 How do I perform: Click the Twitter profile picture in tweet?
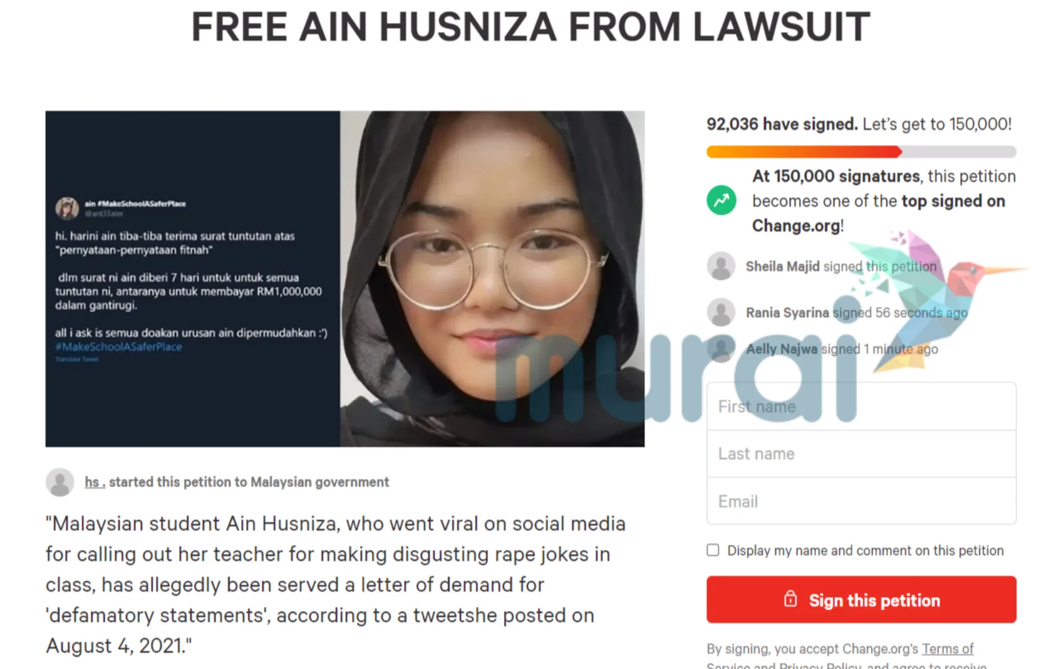pyautogui.click(x=67, y=208)
